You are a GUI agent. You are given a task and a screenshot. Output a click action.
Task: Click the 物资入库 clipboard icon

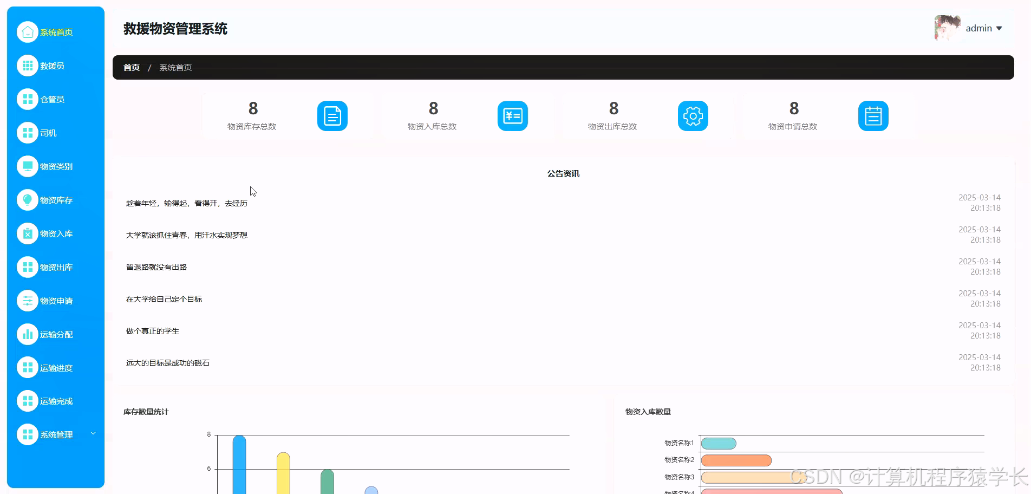tap(28, 233)
